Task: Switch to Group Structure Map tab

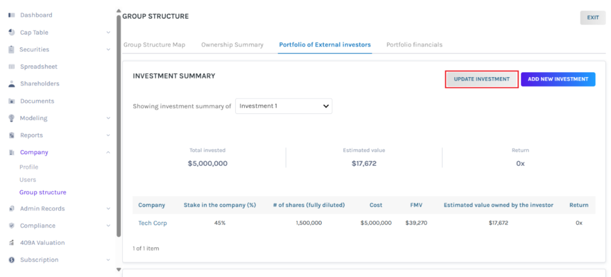Action: pyautogui.click(x=155, y=45)
